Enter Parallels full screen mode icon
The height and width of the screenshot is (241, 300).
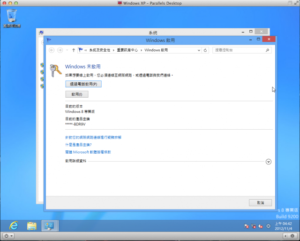[x=296, y=3]
